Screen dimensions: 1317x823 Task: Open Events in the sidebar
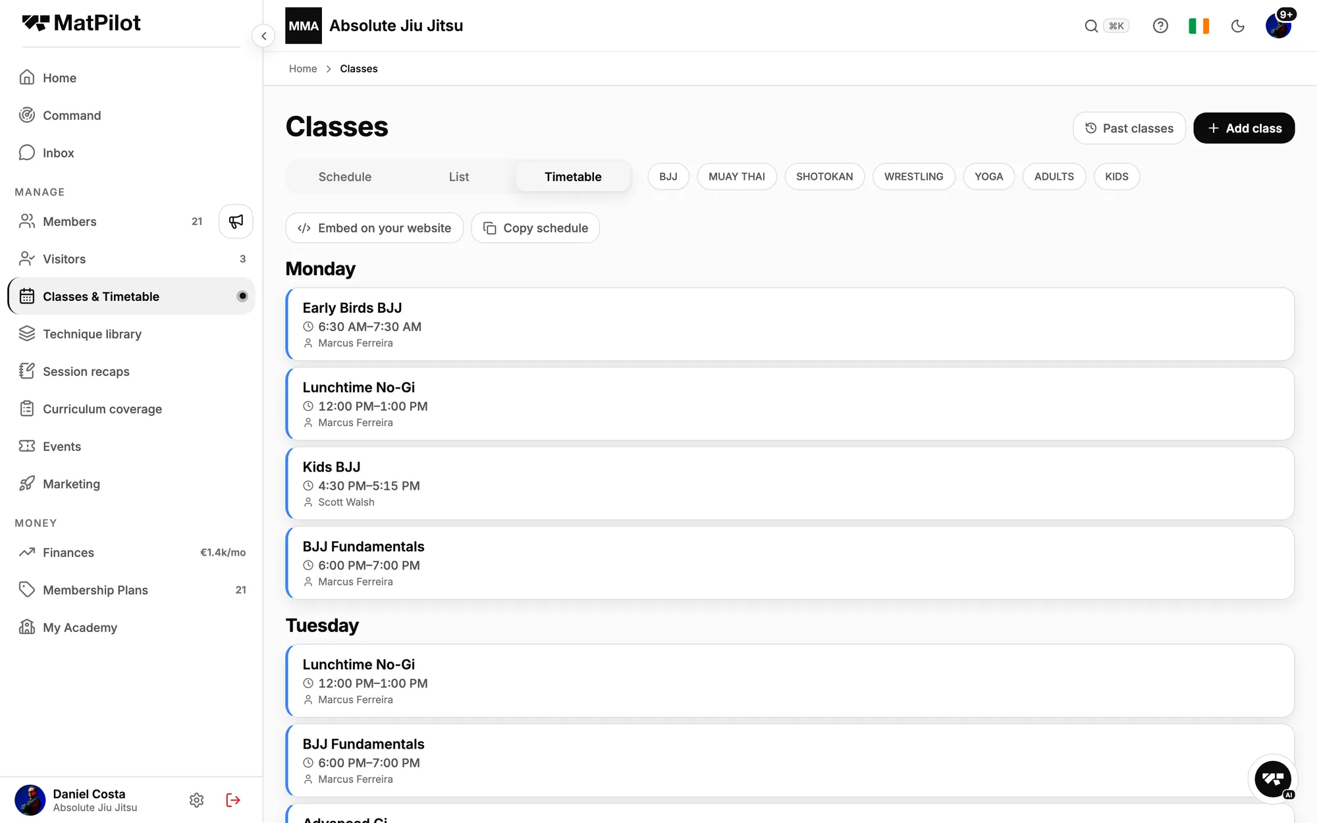(x=132, y=446)
